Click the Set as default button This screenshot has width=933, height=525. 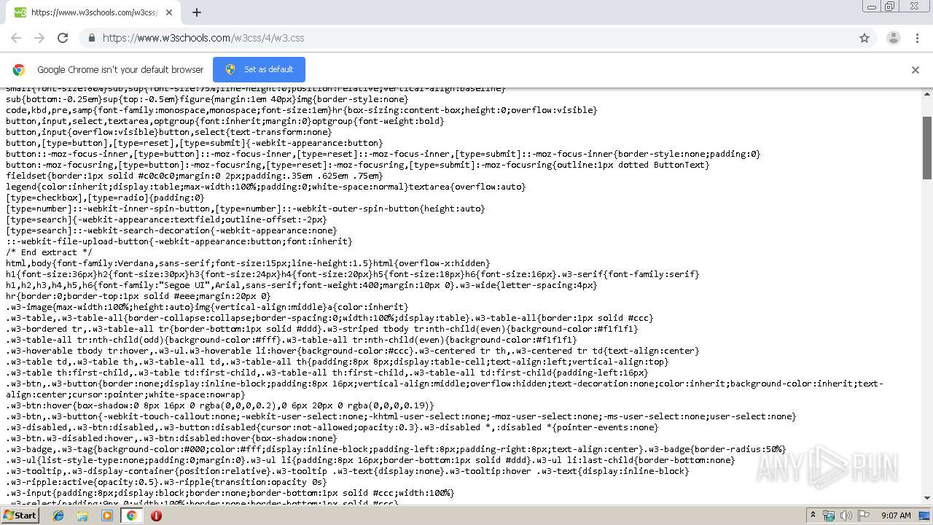point(259,69)
